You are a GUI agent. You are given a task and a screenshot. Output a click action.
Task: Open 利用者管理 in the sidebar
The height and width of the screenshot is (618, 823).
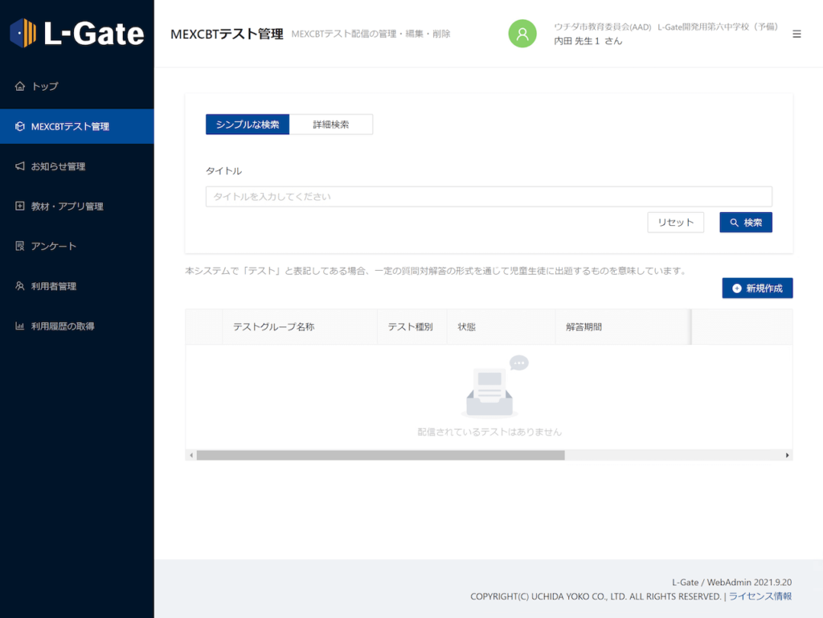tap(54, 286)
